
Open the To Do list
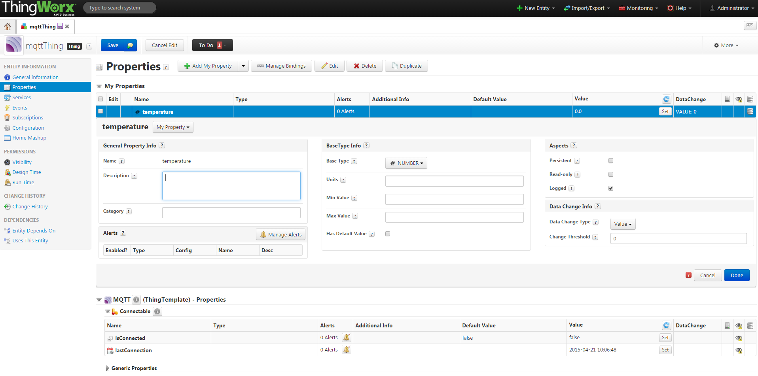(212, 45)
